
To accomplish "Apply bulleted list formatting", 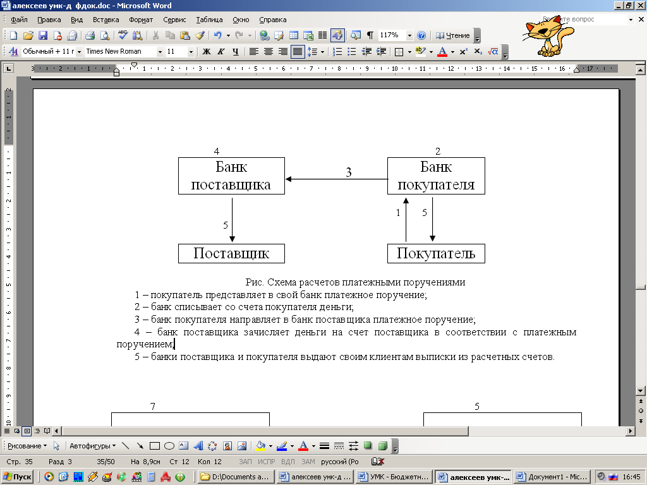I will pos(351,52).
